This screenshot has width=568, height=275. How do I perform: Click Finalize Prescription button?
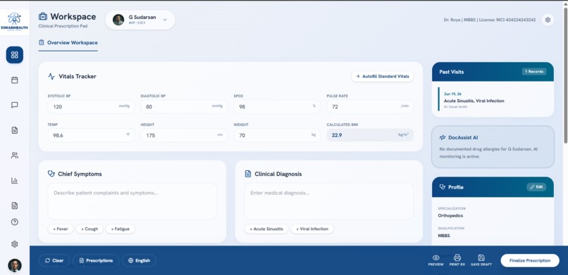pos(530,260)
